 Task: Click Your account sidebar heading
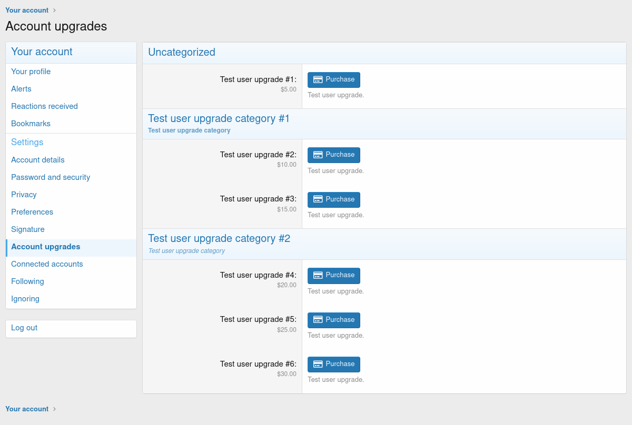(42, 52)
